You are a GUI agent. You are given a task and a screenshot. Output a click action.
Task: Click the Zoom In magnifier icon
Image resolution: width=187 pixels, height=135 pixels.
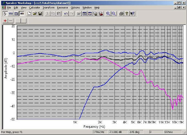[x=108, y=13]
